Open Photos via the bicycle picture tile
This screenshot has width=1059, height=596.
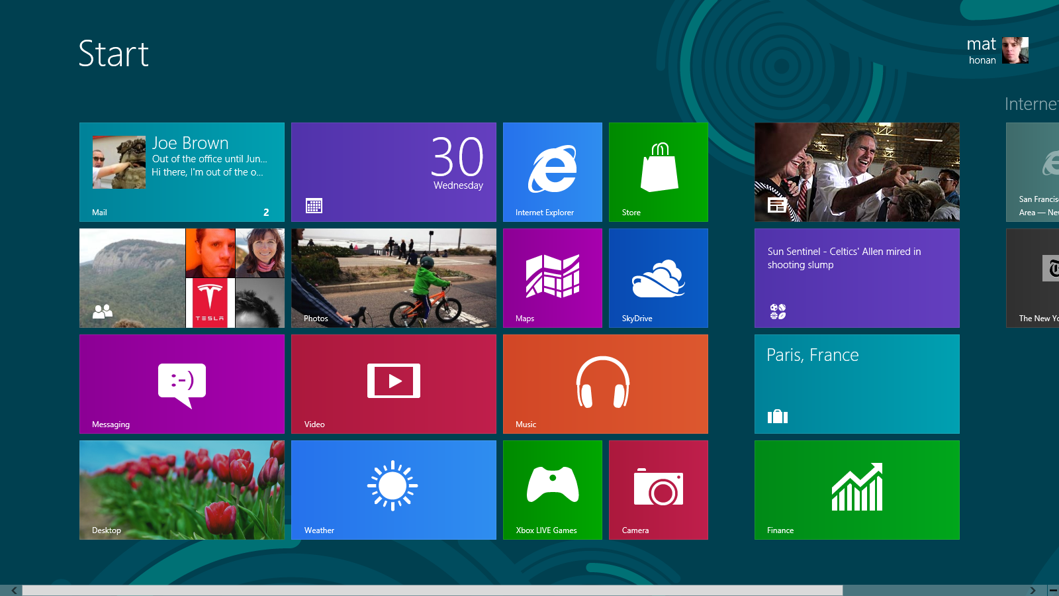[393, 278]
